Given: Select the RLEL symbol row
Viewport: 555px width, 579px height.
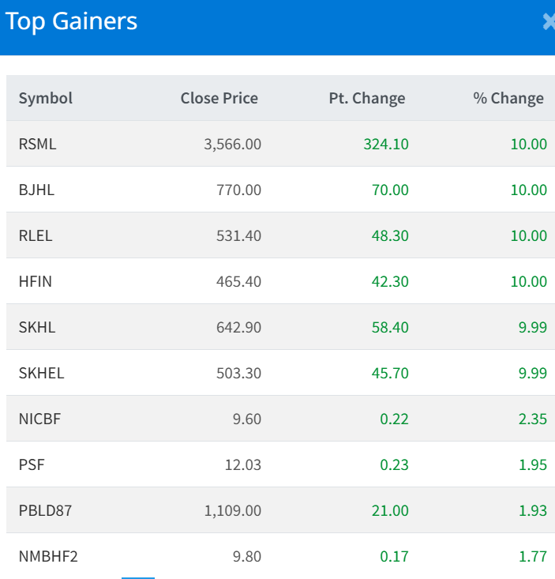Looking at the screenshot, I should [x=36, y=235].
